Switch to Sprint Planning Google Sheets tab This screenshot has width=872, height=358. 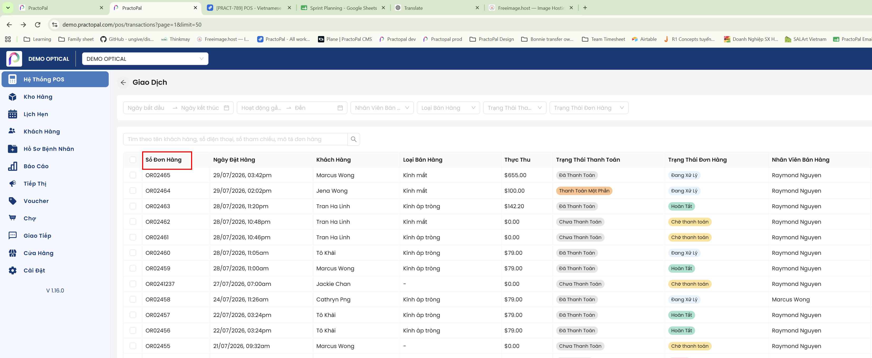click(343, 8)
